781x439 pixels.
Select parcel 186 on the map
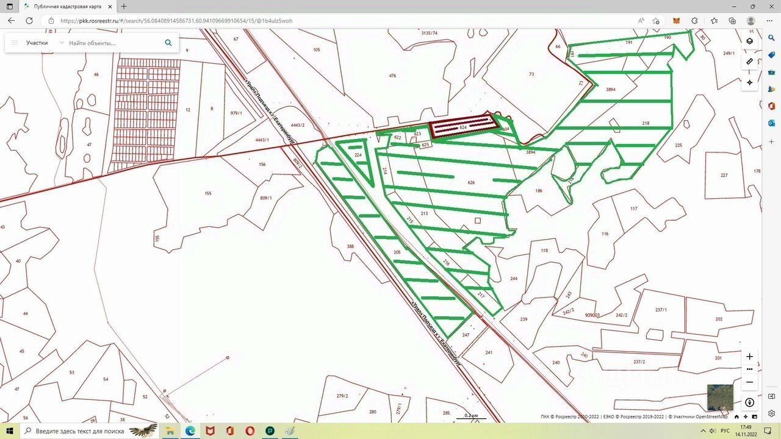(x=539, y=191)
